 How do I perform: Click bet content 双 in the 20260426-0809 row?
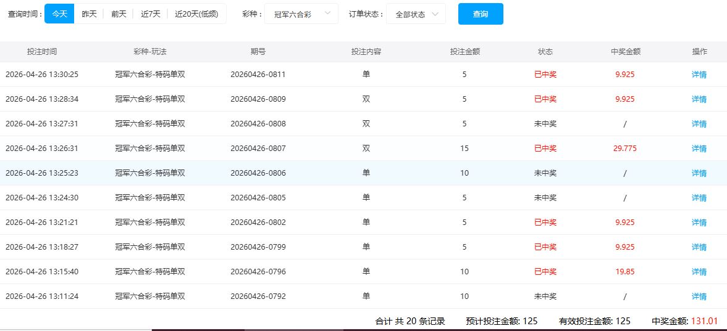click(366, 99)
